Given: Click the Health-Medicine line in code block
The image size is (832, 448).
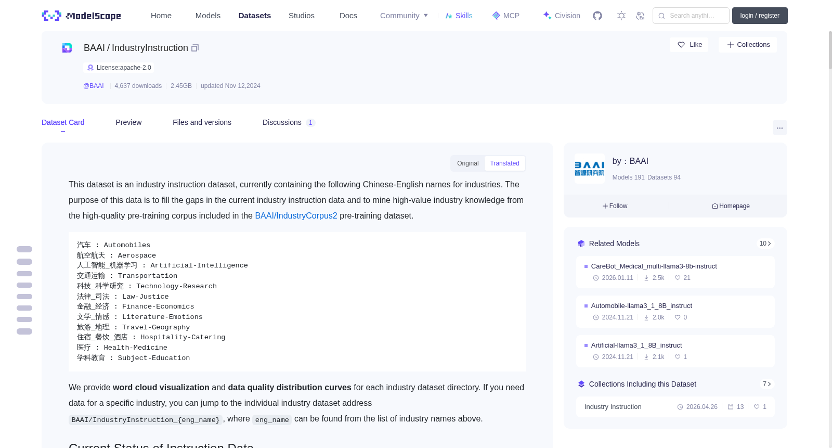Looking at the screenshot, I should point(122,348).
